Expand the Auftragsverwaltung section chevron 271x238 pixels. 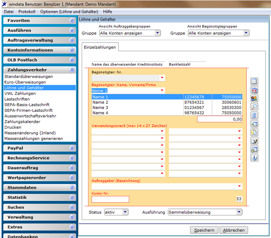point(72,40)
